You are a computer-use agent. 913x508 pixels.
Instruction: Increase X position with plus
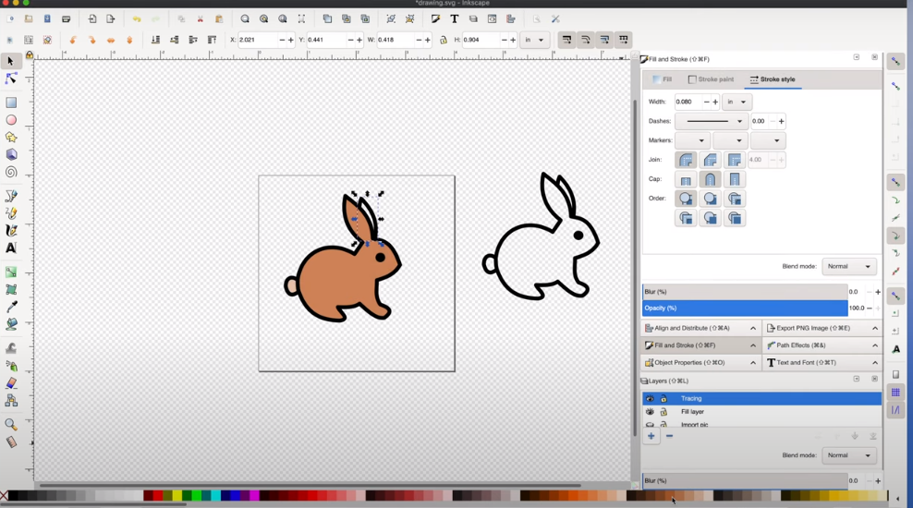click(291, 40)
